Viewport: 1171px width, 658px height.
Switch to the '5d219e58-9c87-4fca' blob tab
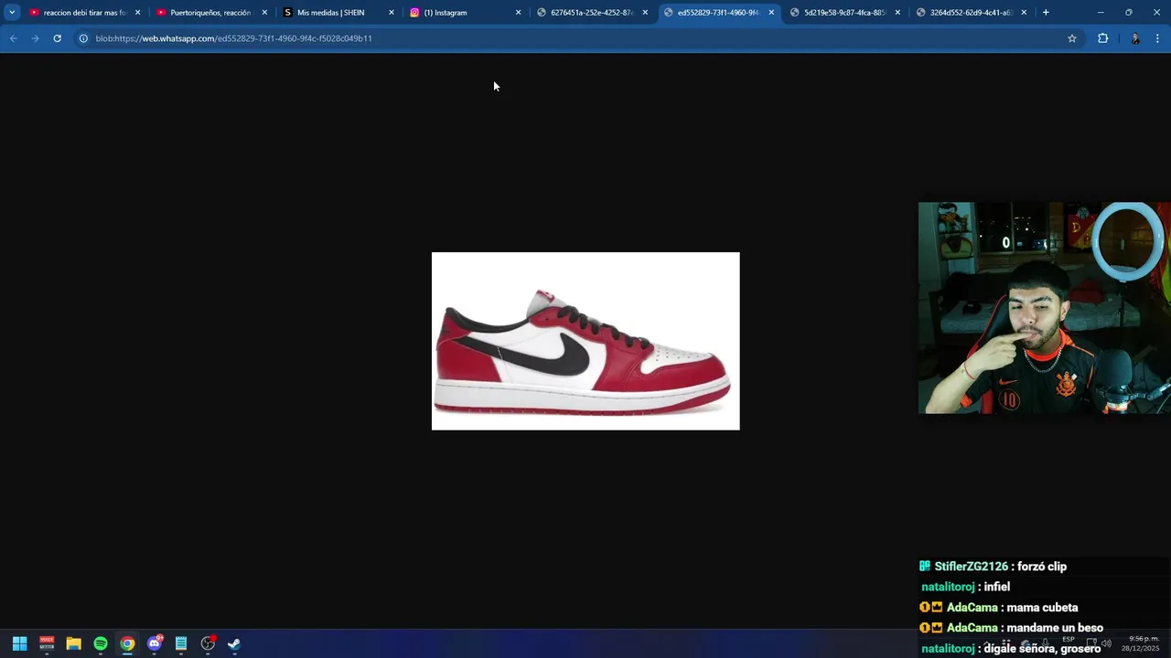click(843, 13)
